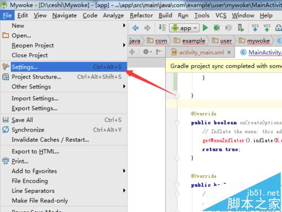Open the VCS menu
The width and height of the screenshot is (282, 212).
[221, 16]
